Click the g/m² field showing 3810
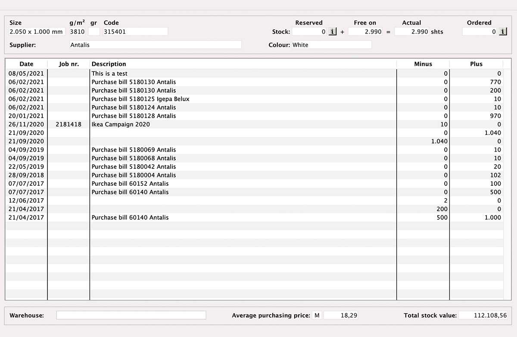 [x=78, y=31]
